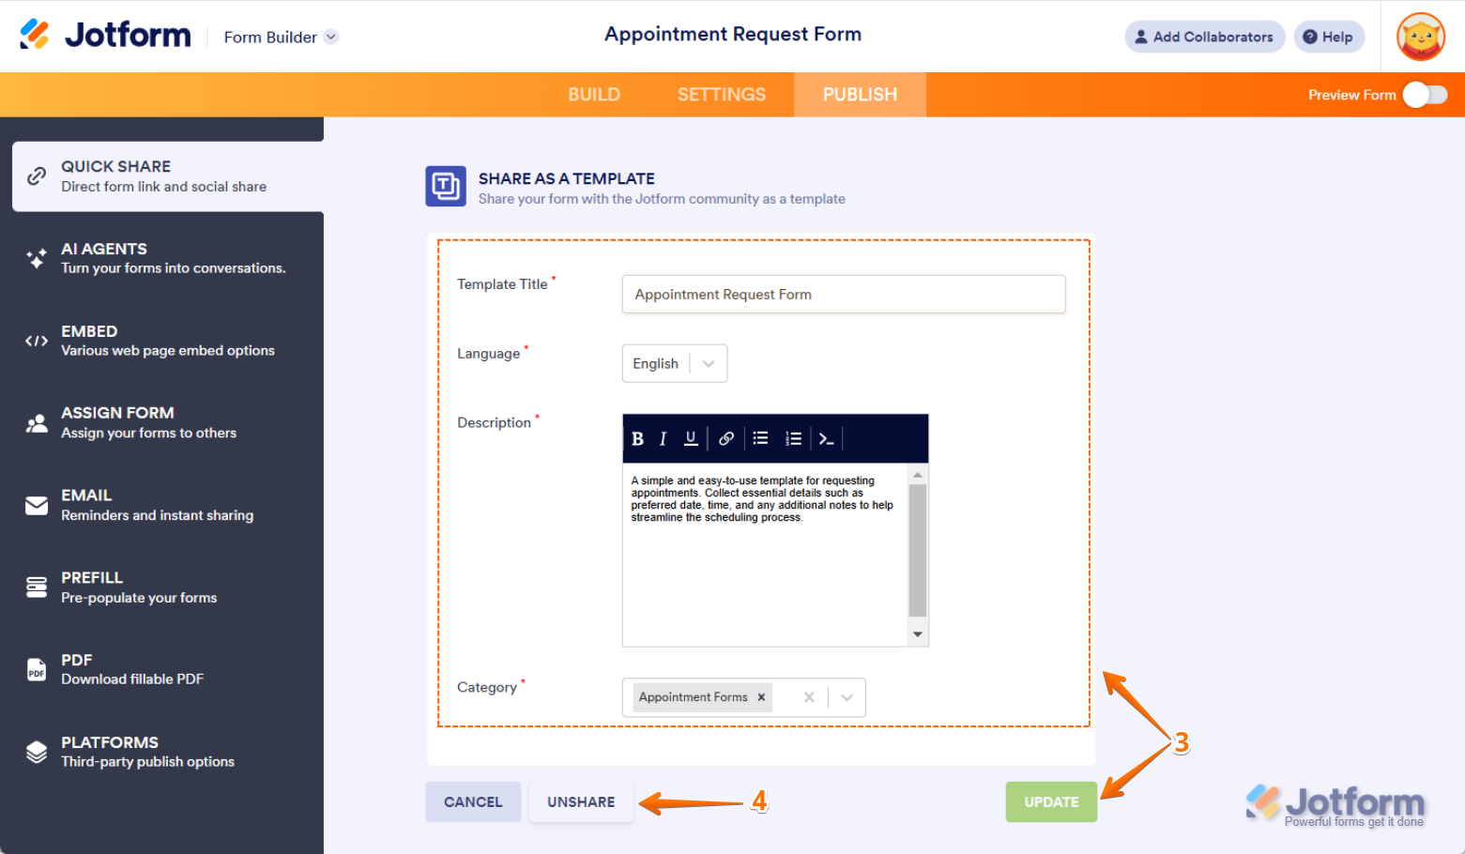Insert a link in the description
Screen dimensions: 1465x854
pyautogui.click(x=725, y=438)
